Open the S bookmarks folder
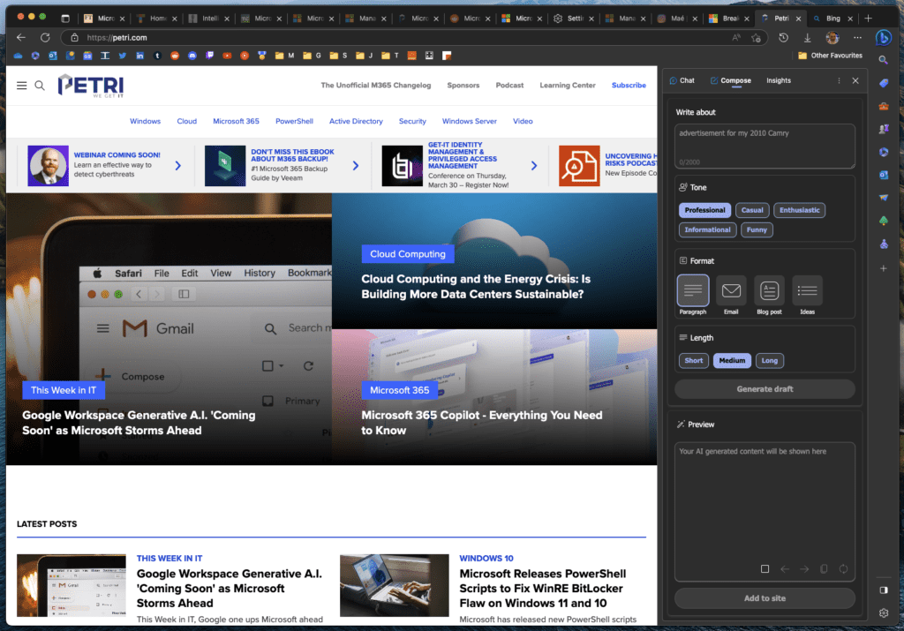The height and width of the screenshot is (631, 904). [x=338, y=56]
